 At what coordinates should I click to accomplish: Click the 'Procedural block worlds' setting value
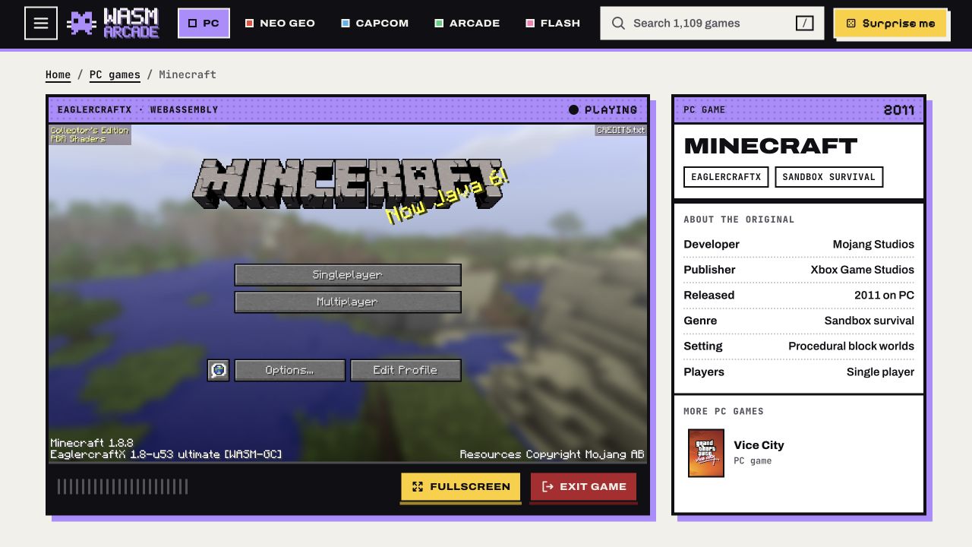[851, 346]
